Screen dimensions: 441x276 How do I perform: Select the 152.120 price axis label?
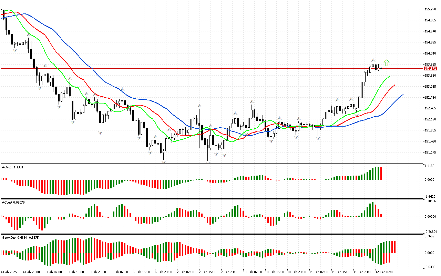point(430,119)
